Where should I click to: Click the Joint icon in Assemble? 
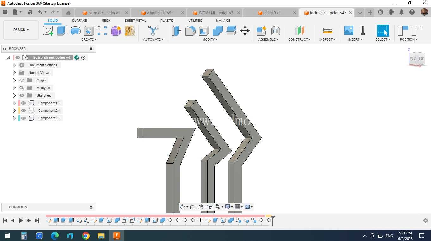click(276, 31)
